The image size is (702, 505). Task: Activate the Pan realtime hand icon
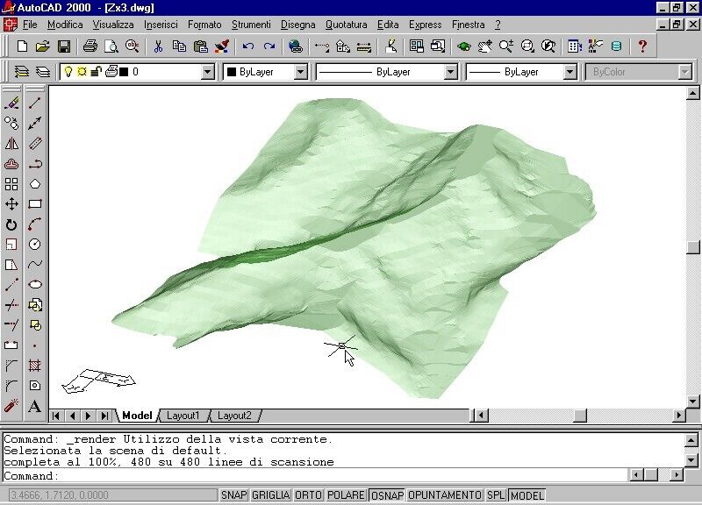[x=485, y=46]
